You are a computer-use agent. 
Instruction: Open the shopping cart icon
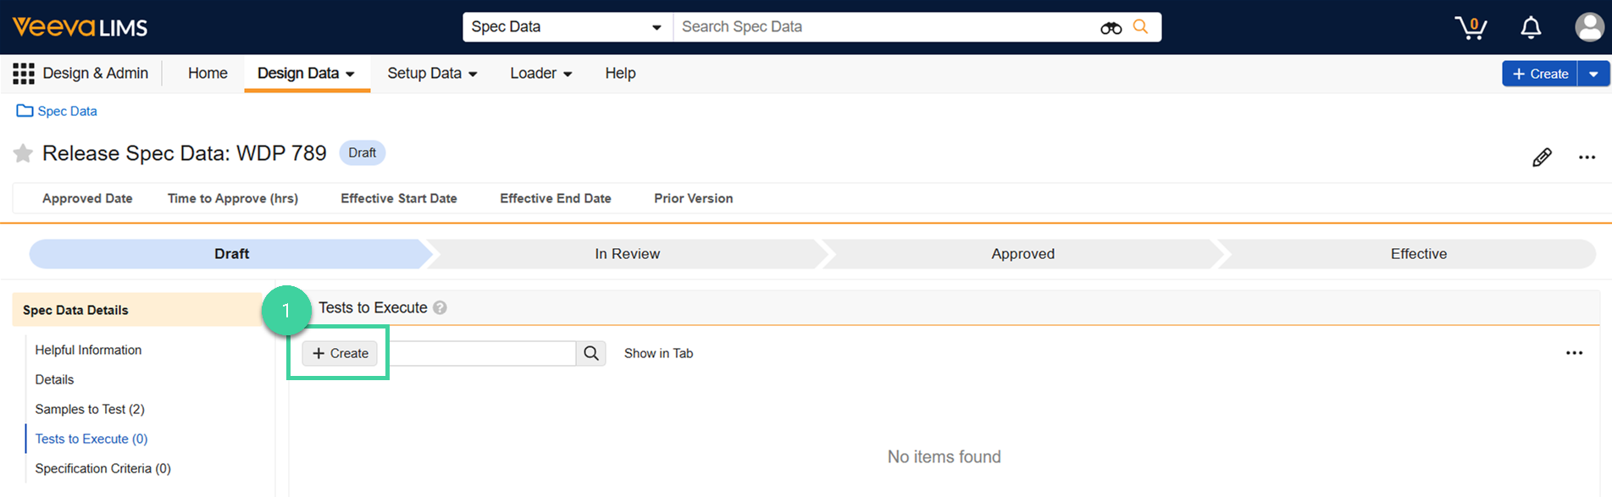[1471, 28]
